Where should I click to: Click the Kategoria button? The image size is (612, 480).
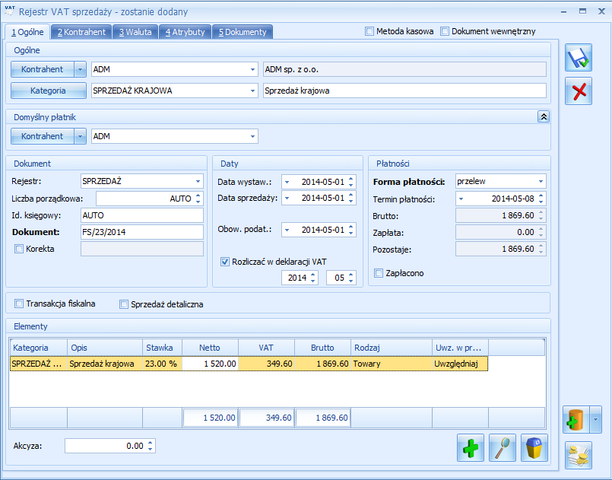click(x=49, y=91)
